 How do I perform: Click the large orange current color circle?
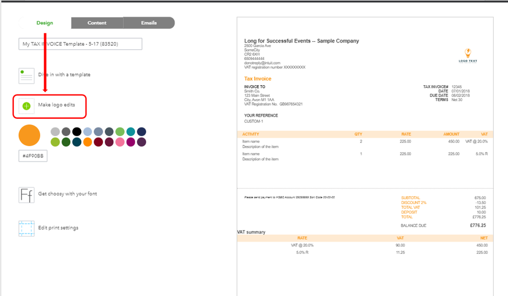(x=29, y=135)
